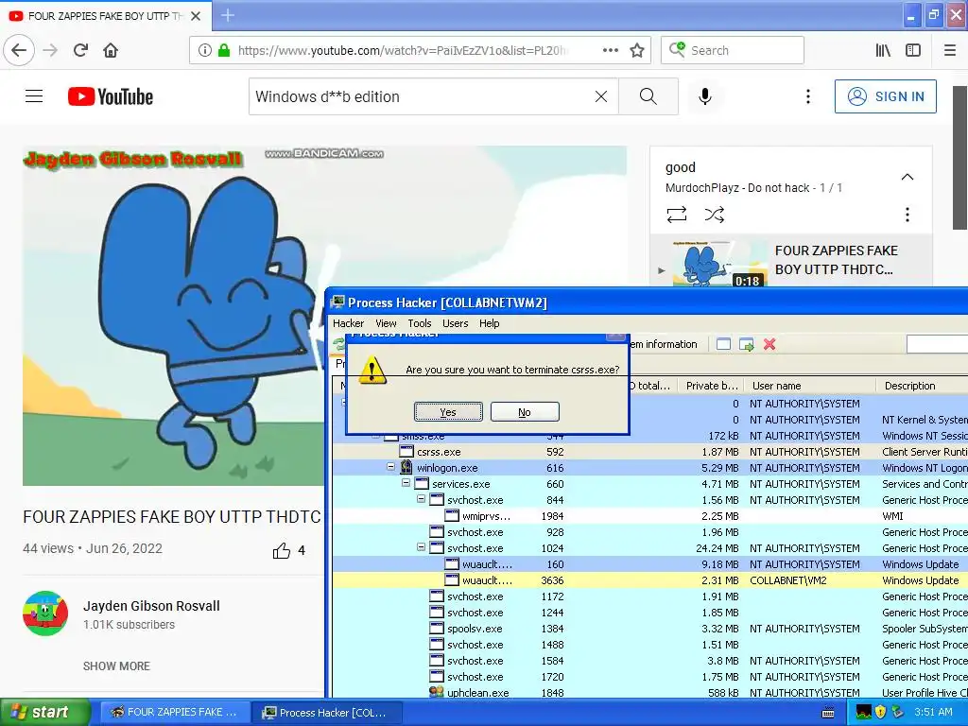
Task: Clear the YouTube search text
Action: pyautogui.click(x=600, y=96)
